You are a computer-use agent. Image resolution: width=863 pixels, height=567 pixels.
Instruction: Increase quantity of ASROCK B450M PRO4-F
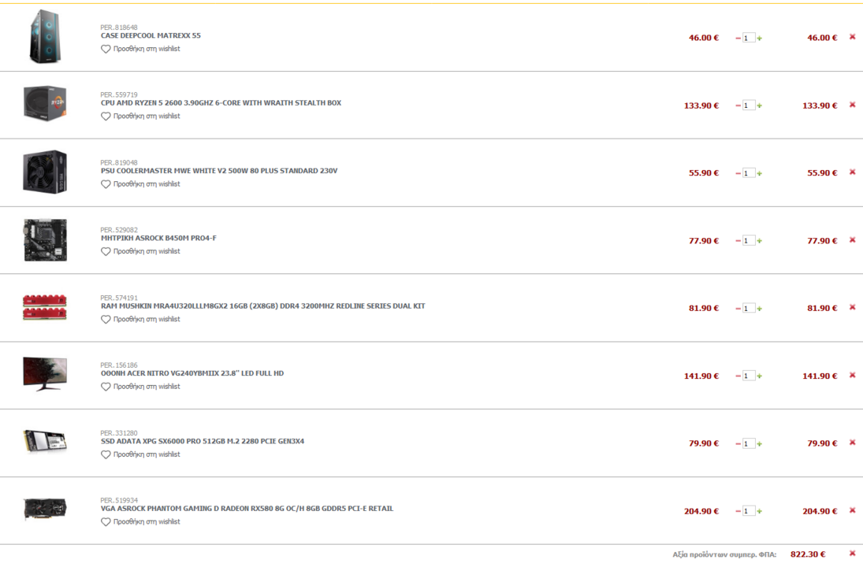point(760,241)
